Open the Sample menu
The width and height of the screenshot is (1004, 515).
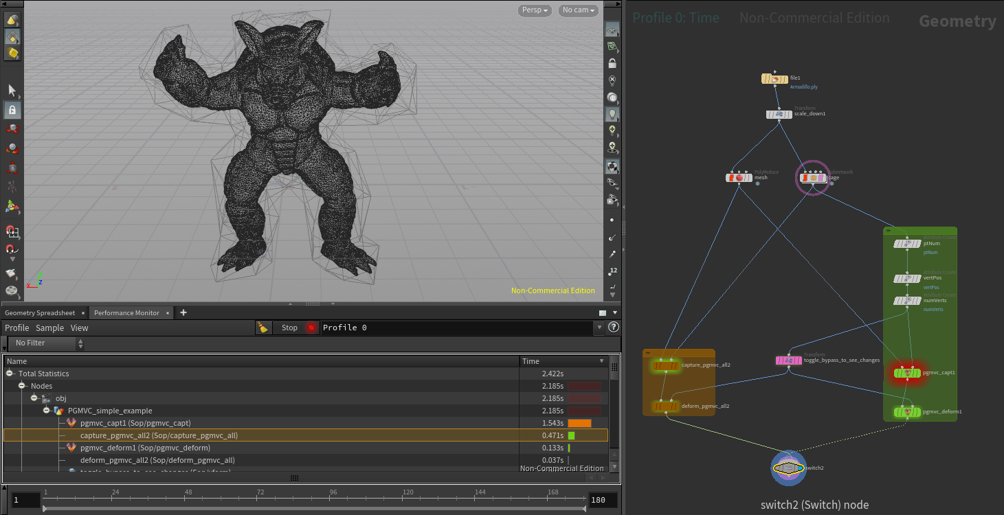point(49,328)
